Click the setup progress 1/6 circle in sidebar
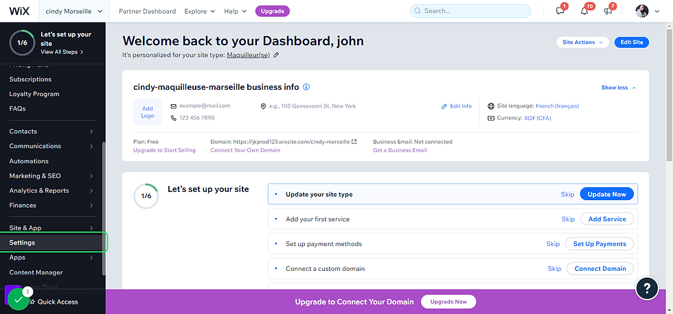This screenshot has width=673, height=314. tap(22, 43)
